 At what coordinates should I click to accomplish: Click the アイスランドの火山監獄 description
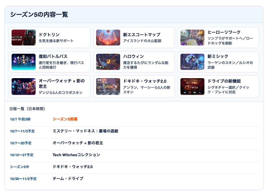tap(142, 41)
